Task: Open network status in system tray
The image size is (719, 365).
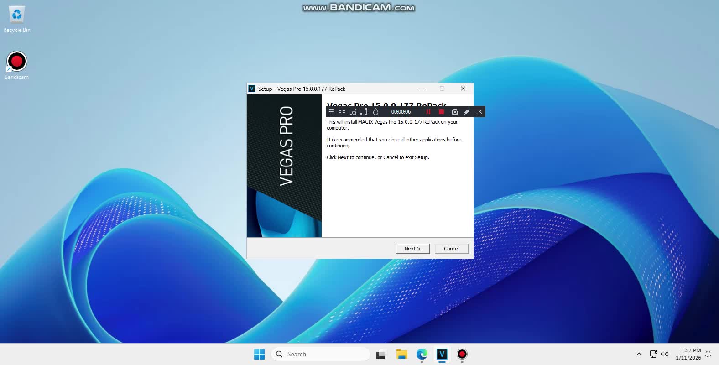Action: [653, 354]
